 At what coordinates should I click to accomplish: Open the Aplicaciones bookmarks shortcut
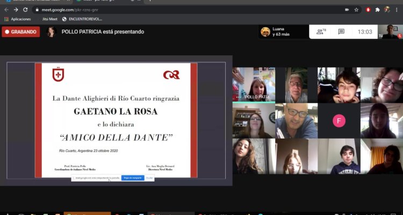pos(18,19)
